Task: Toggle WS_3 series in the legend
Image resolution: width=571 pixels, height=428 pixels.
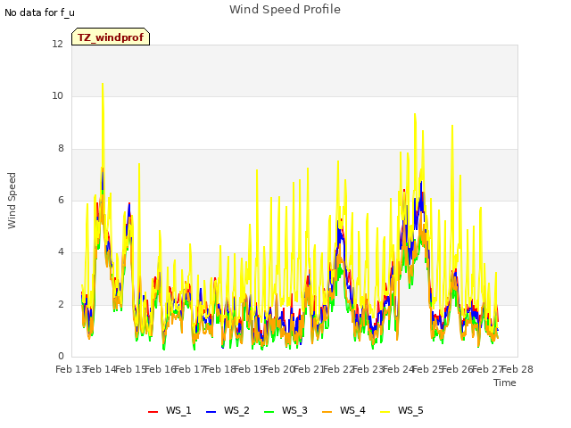Action: point(285,410)
